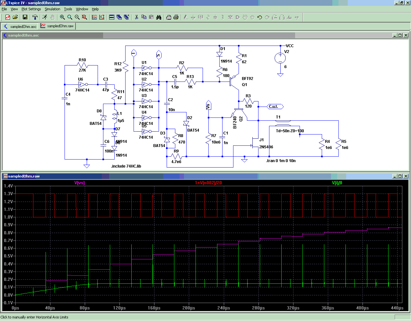The height and width of the screenshot is (321, 411).
Task: Click the .tran 0 1m 0 10n directive
Action: (x=281, y=161)
